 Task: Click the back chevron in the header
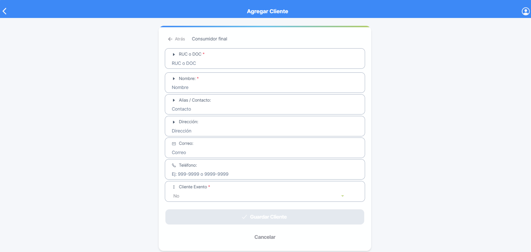[5, 11]
